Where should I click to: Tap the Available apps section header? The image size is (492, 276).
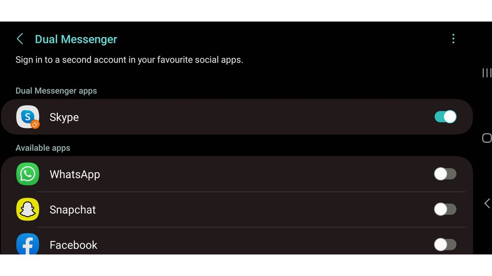[43, 148]
